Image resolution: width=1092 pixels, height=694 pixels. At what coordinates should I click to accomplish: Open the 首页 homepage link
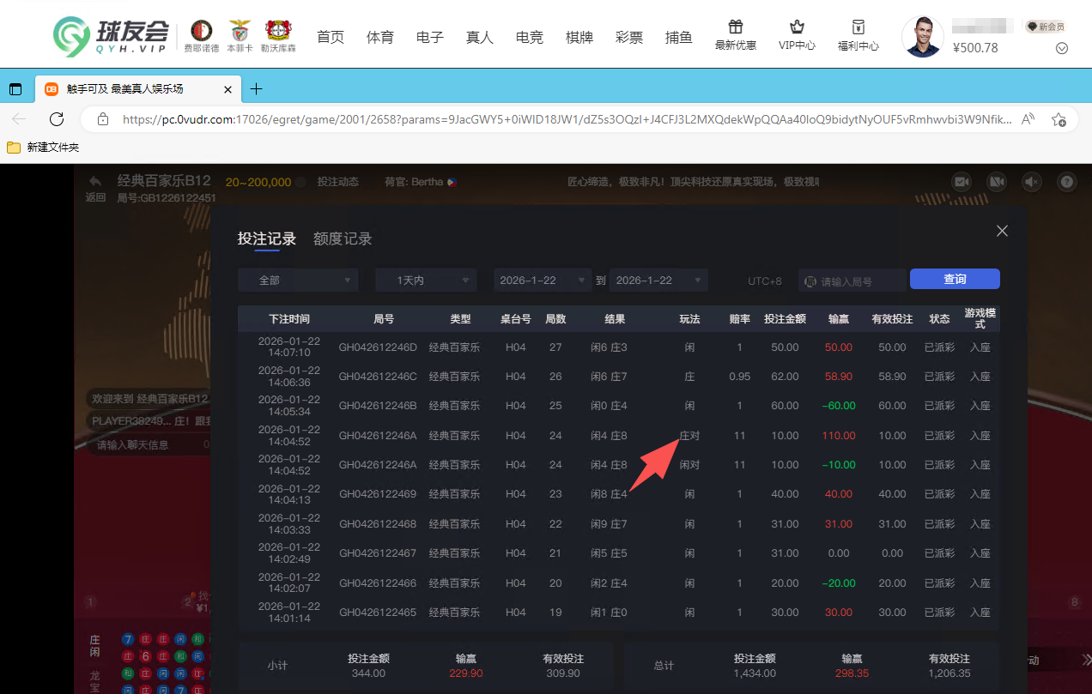pos(330,37)
